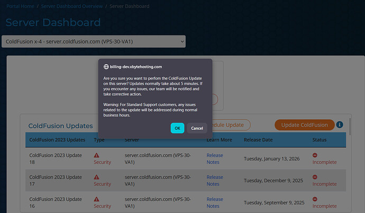365x213 pixels.
Task: Click the Status column header
Action: tap(321, 140)
